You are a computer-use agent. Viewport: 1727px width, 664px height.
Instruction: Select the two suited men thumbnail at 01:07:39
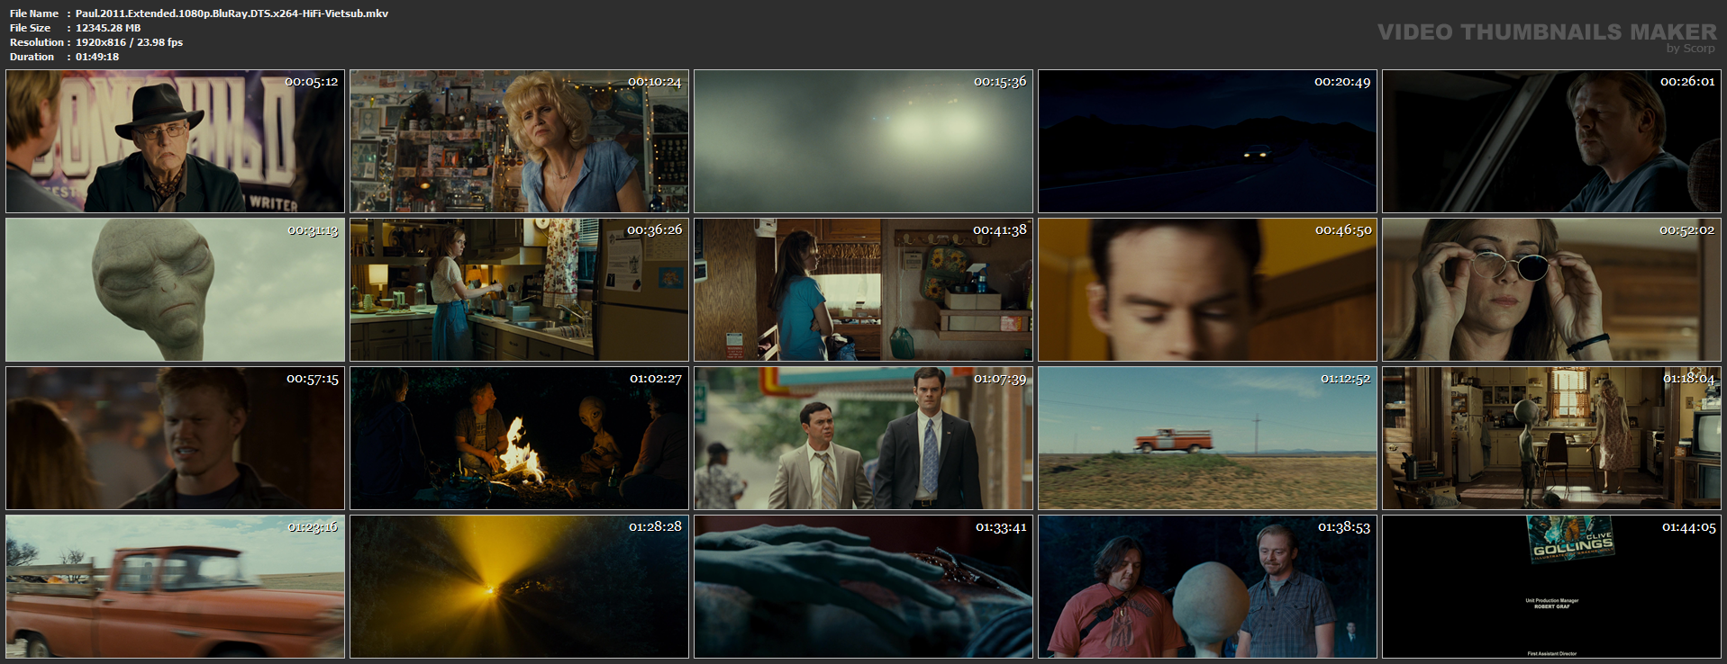(863, 438)
